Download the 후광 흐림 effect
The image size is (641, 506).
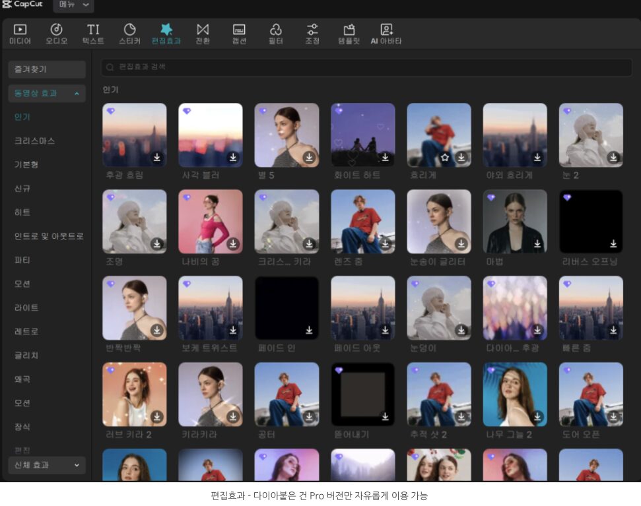157,158
